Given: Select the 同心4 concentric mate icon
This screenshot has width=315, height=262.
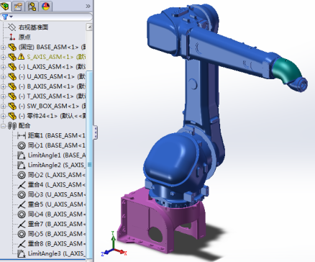Looking at the screenshot, I should click(x=22, y=214).
